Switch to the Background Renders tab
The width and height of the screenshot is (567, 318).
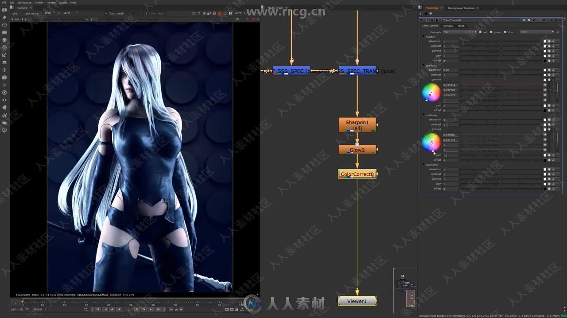tap(461, 8)
